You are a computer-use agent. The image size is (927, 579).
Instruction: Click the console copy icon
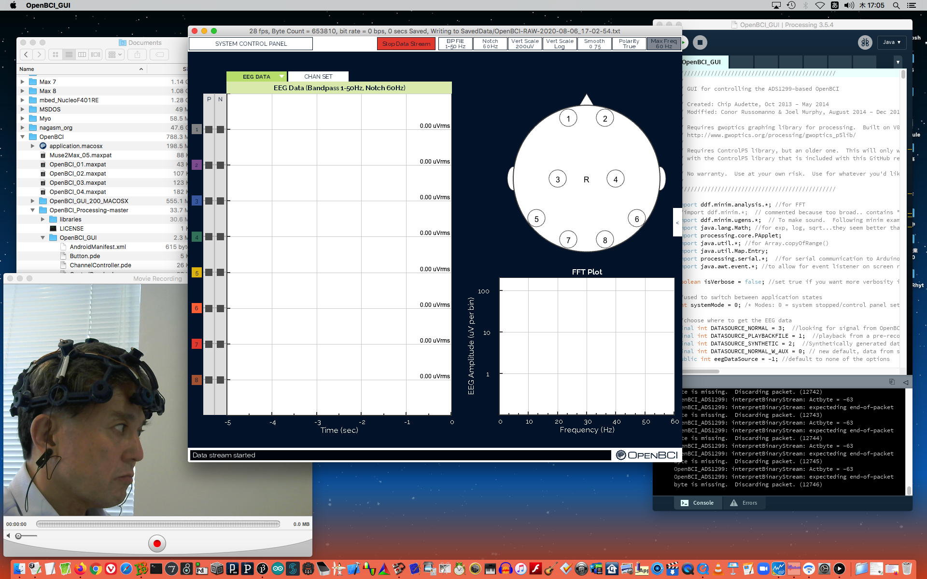pos(892,382)
